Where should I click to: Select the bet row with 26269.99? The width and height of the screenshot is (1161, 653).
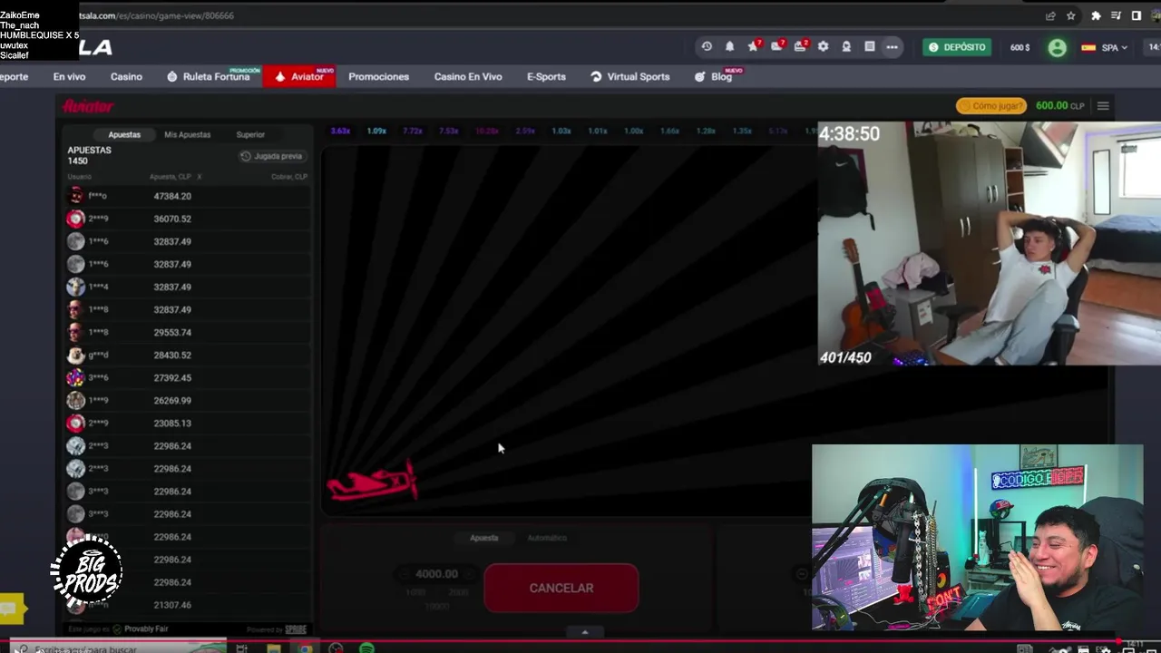click(188, 400)
